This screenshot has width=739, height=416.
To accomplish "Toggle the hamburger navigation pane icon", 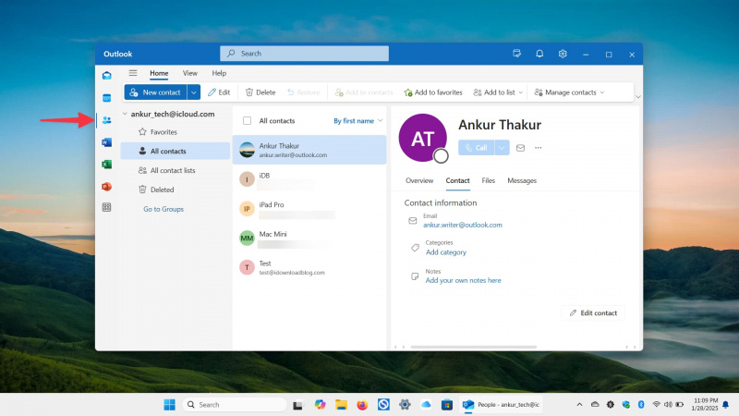I will (133, 73).
